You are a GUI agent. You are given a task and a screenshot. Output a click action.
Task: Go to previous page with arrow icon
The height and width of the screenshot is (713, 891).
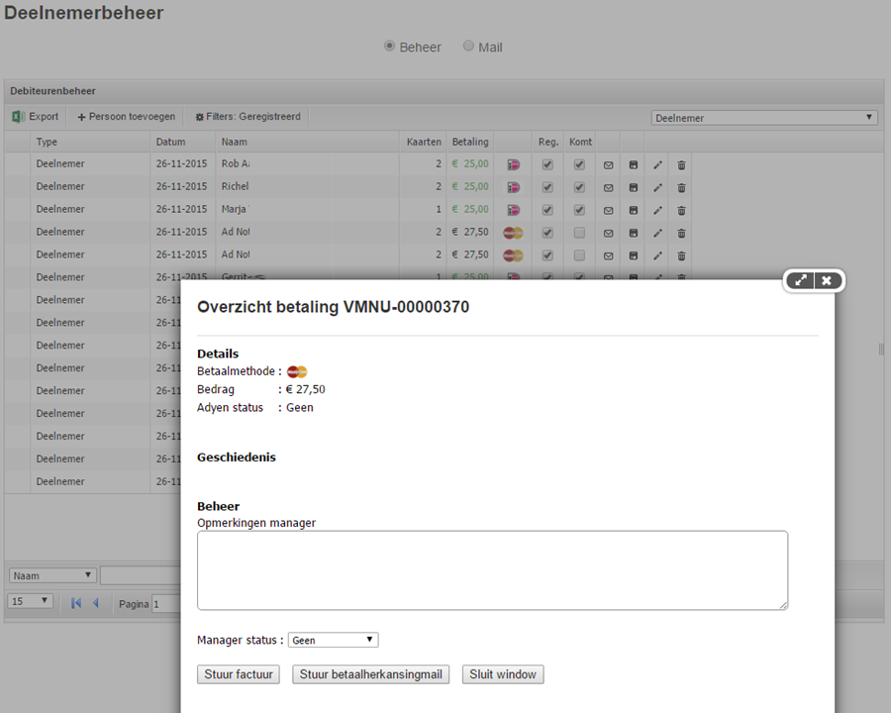click(96, 603)
